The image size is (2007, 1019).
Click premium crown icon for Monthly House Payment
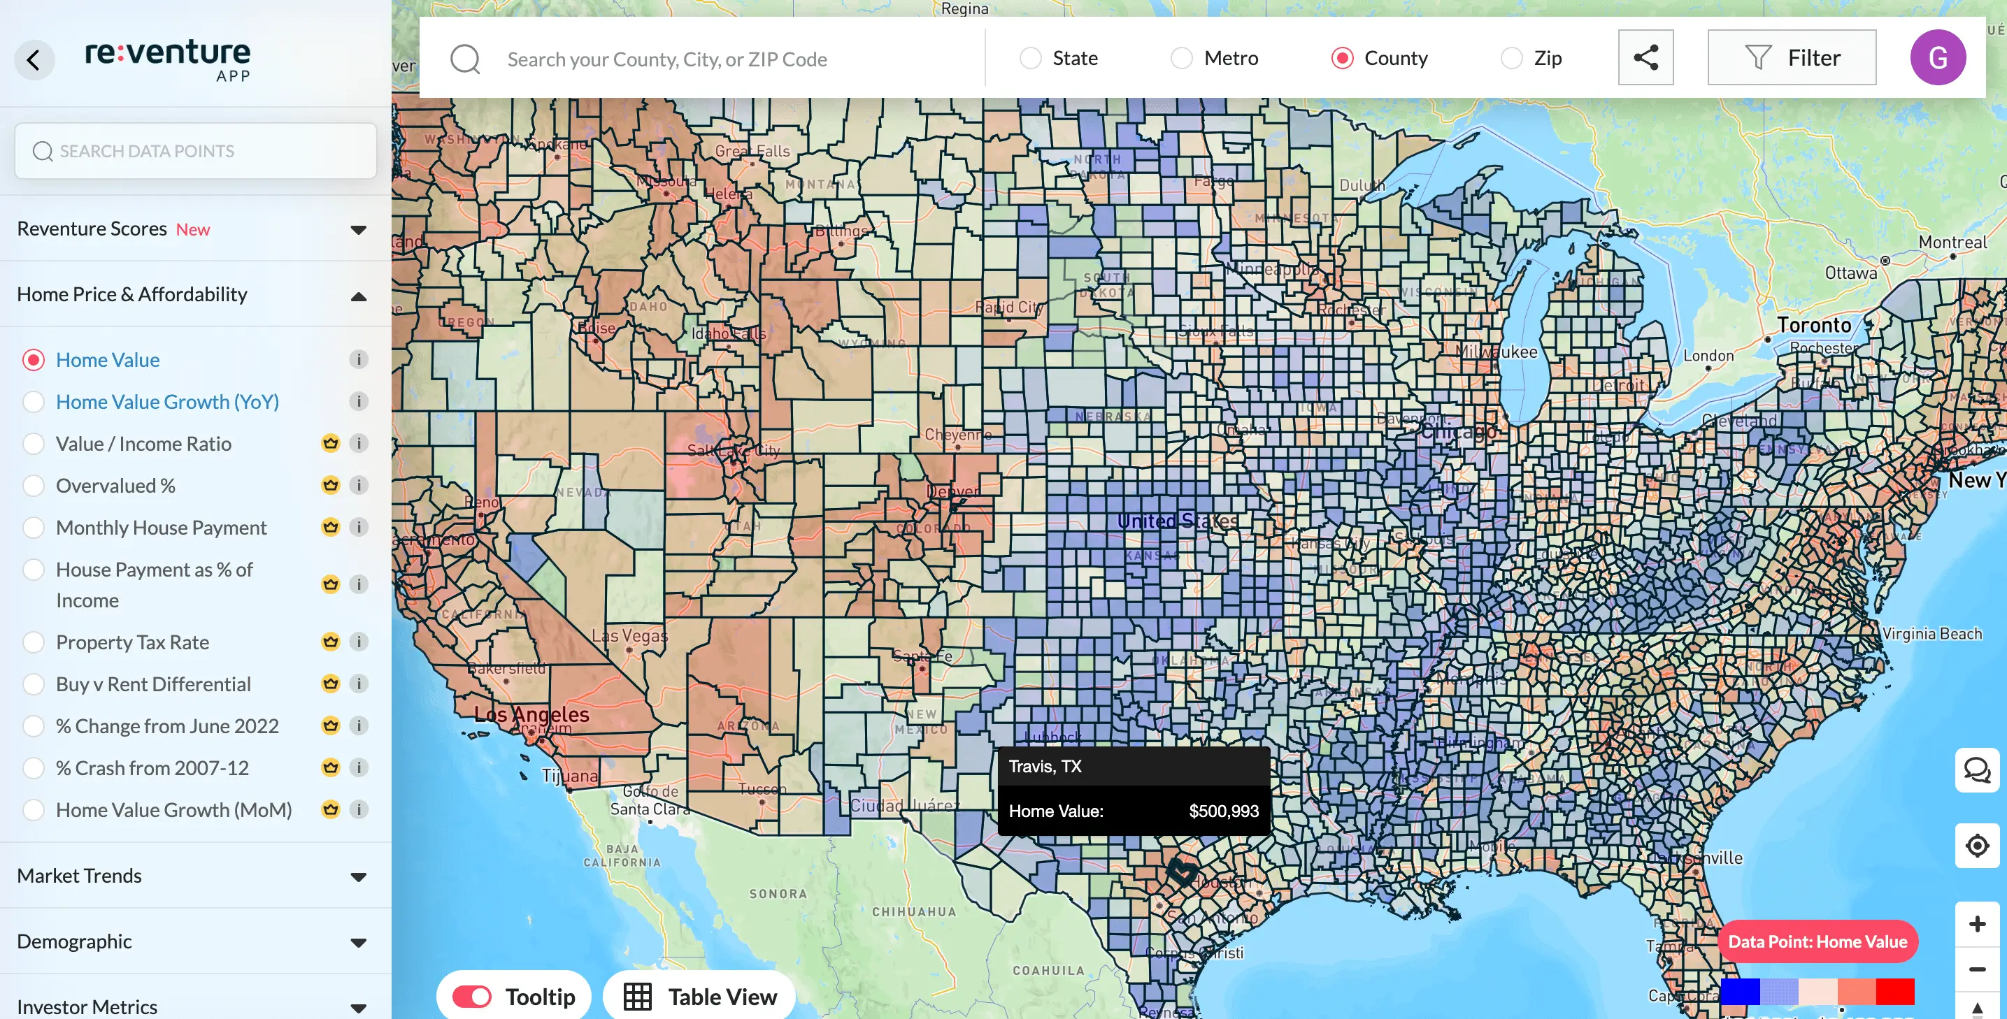(330, 528)
